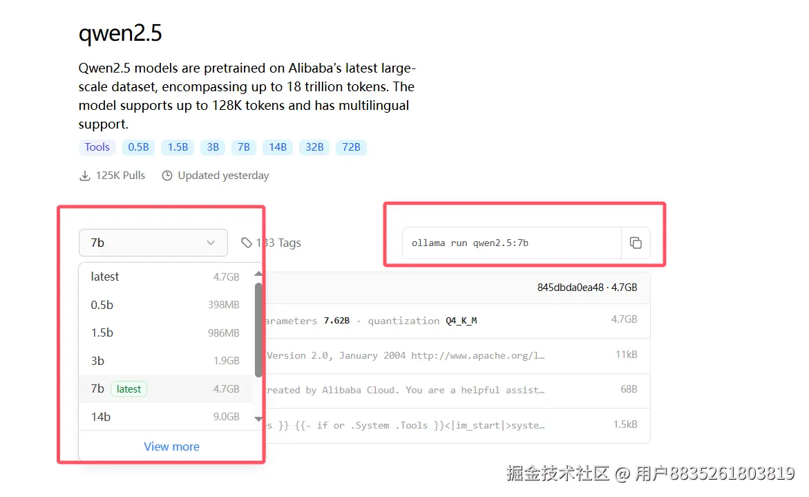This screenshot has width=809, height=497.
Task: Click the 11kB license file size
Action: coord(627,355)
